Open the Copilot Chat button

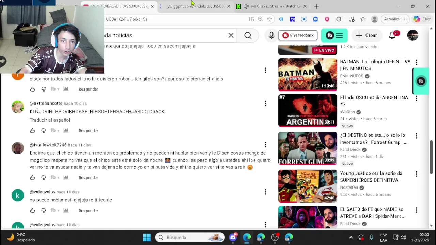point(422,19)
